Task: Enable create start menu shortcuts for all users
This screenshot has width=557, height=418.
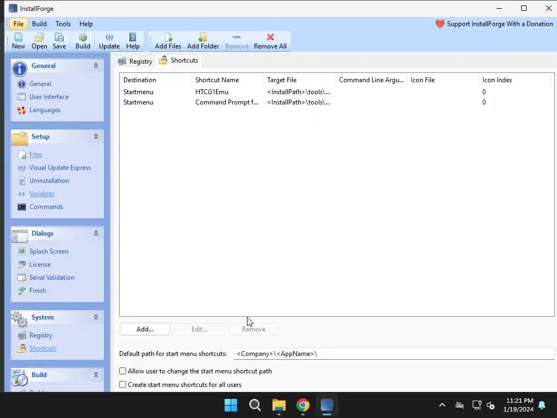Action: pos(122,385)
